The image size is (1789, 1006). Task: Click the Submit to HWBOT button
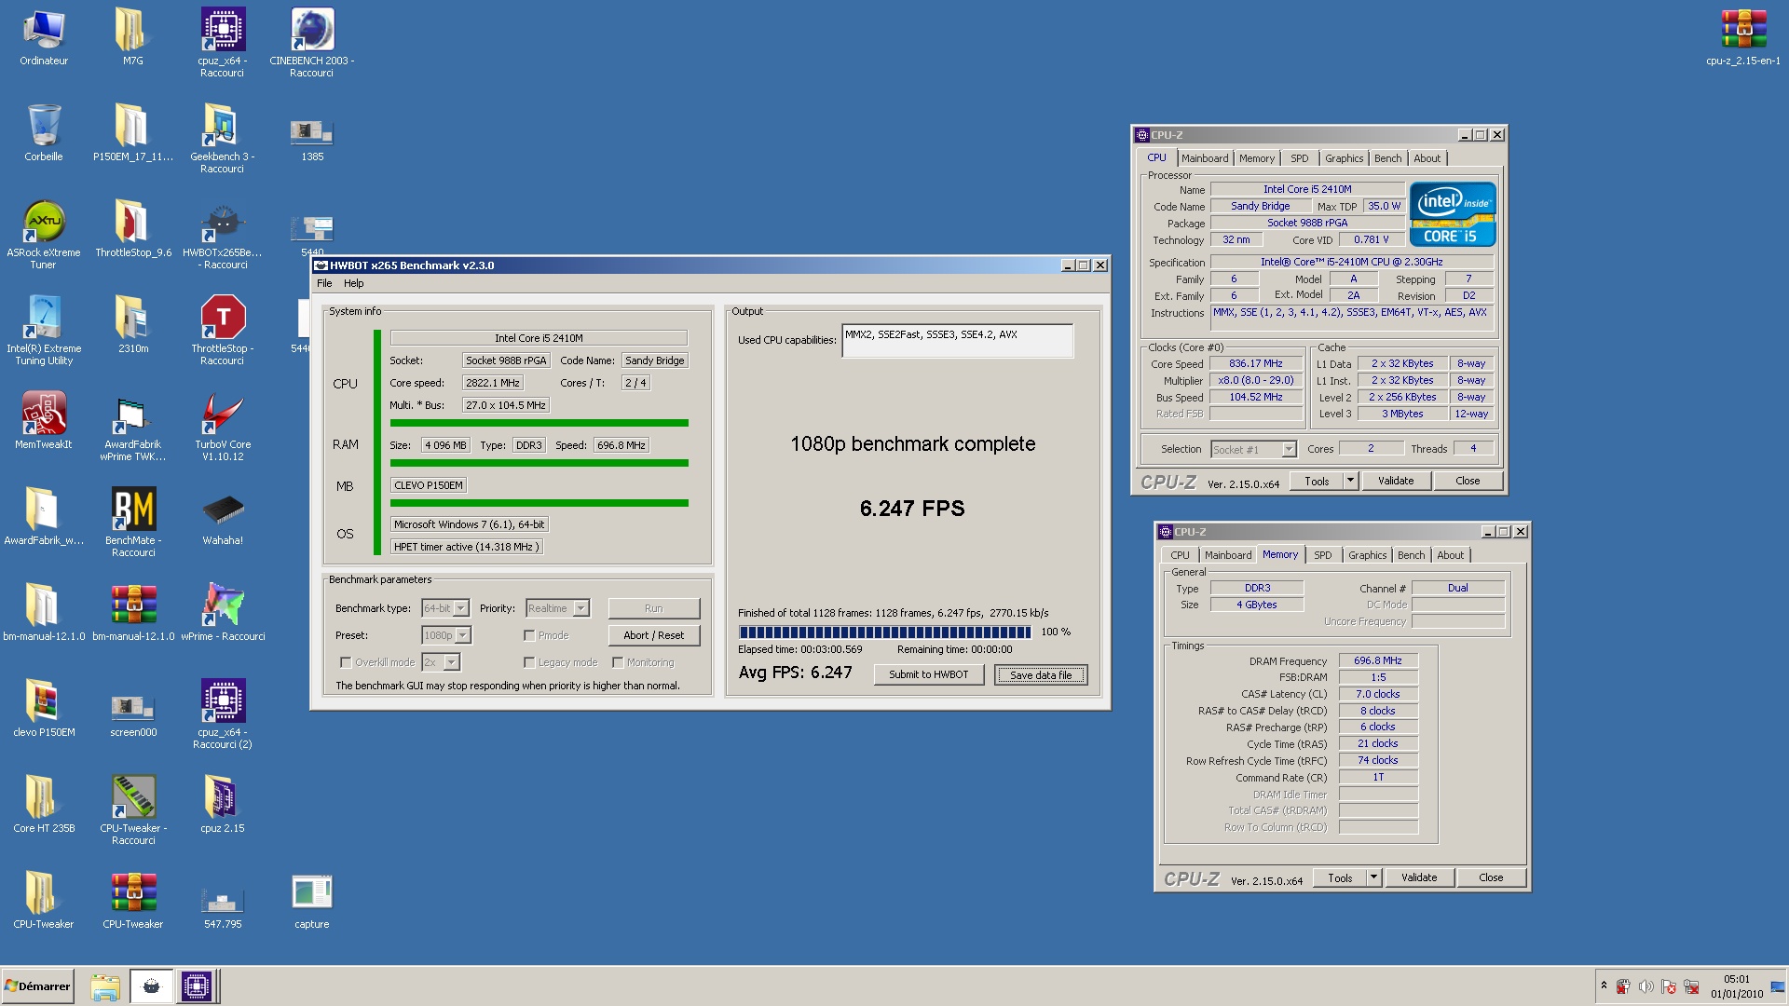pos(928,674)
